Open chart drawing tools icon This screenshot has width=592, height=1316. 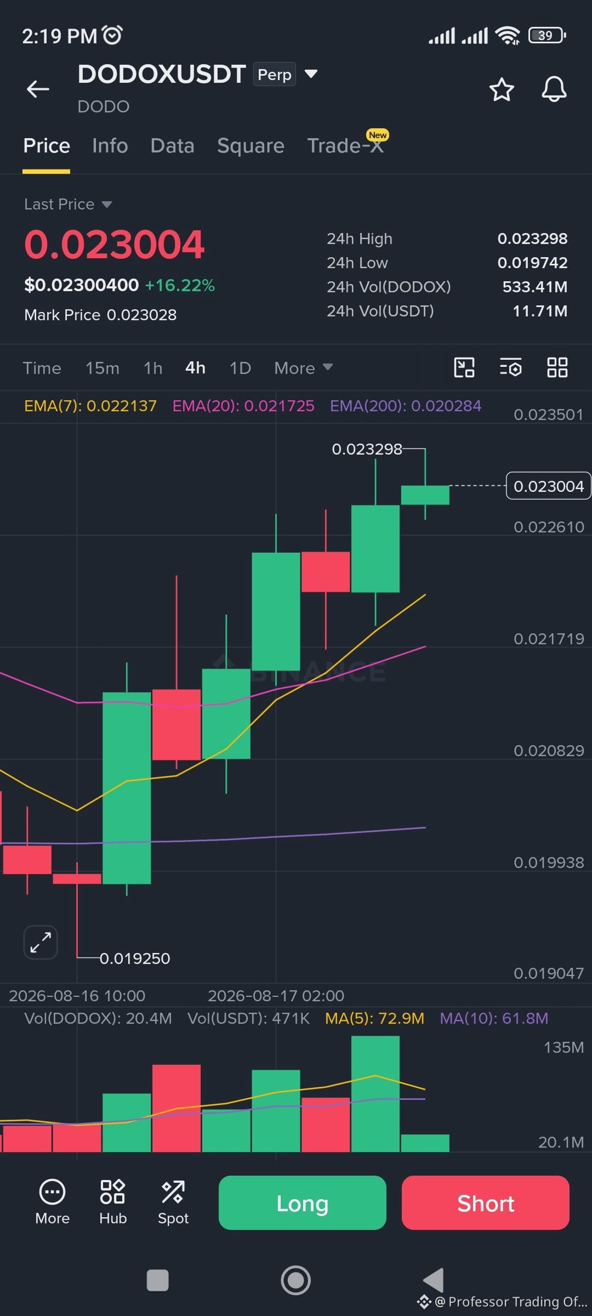pyautogui.click(x=464, y=367)
